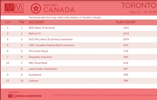Click the footer Media Monitors logo
The width and height of the screenshot is (157, 100).
click(x=25, y=96)
